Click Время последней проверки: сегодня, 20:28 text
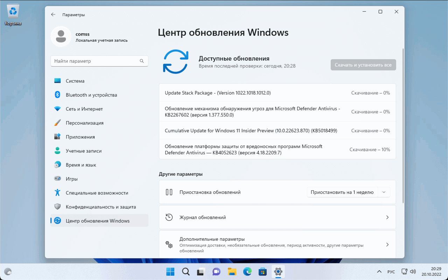 pyautogui.click(x=247, y=66)
